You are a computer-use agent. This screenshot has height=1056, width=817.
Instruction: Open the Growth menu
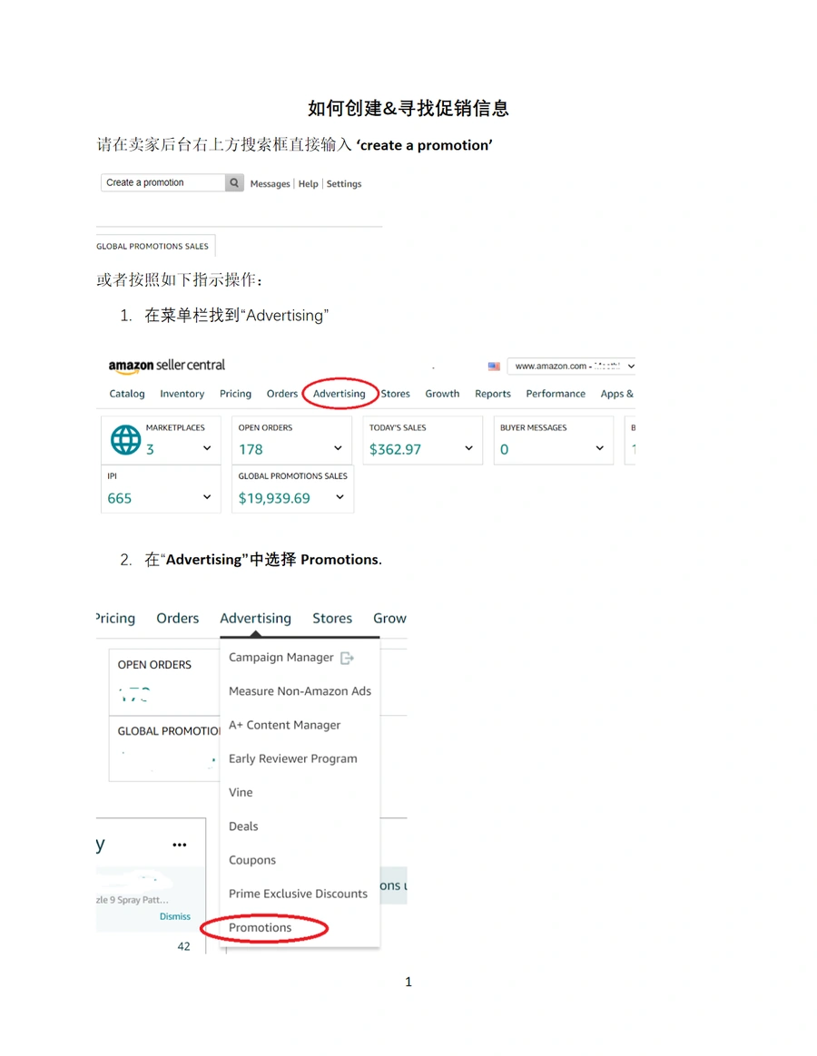coord(442,394)
